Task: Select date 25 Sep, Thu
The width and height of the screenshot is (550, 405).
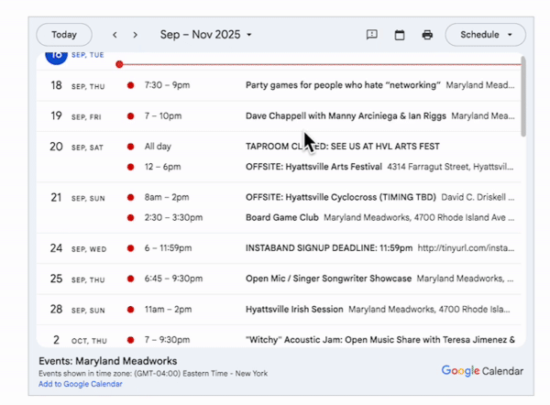Action: pyautogui.click(x=78, y=279)
